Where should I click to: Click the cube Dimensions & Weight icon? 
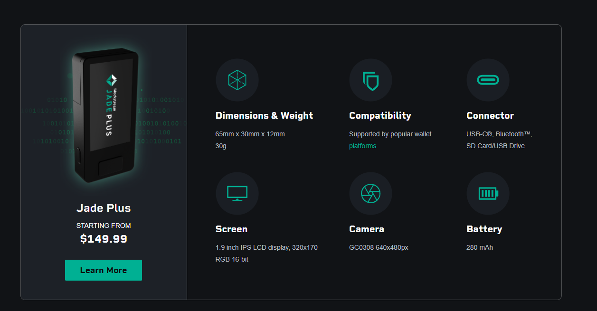pos(237,80)
